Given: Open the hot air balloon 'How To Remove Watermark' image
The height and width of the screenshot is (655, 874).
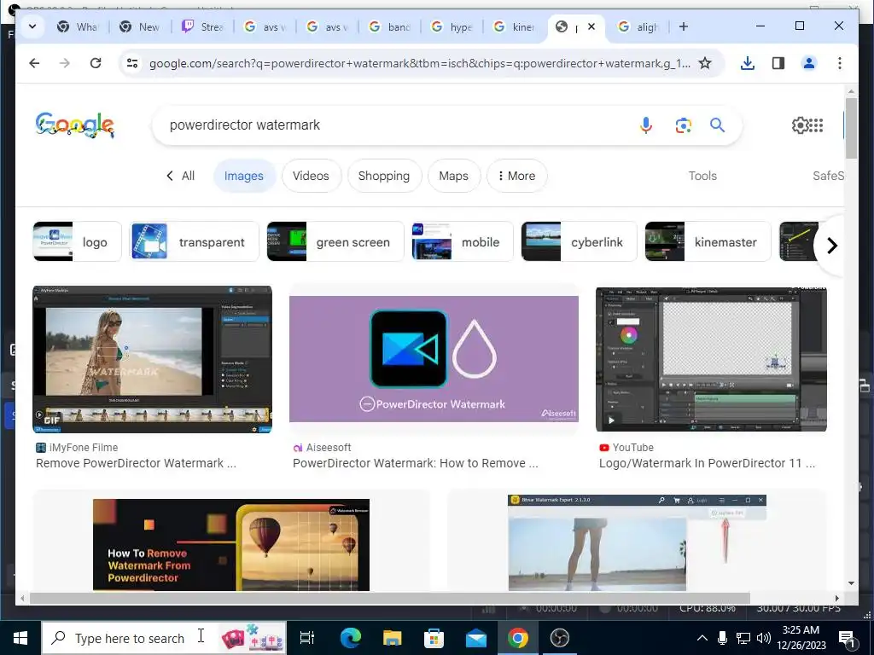Looking at the screenshot, I should tap(231, 545).
